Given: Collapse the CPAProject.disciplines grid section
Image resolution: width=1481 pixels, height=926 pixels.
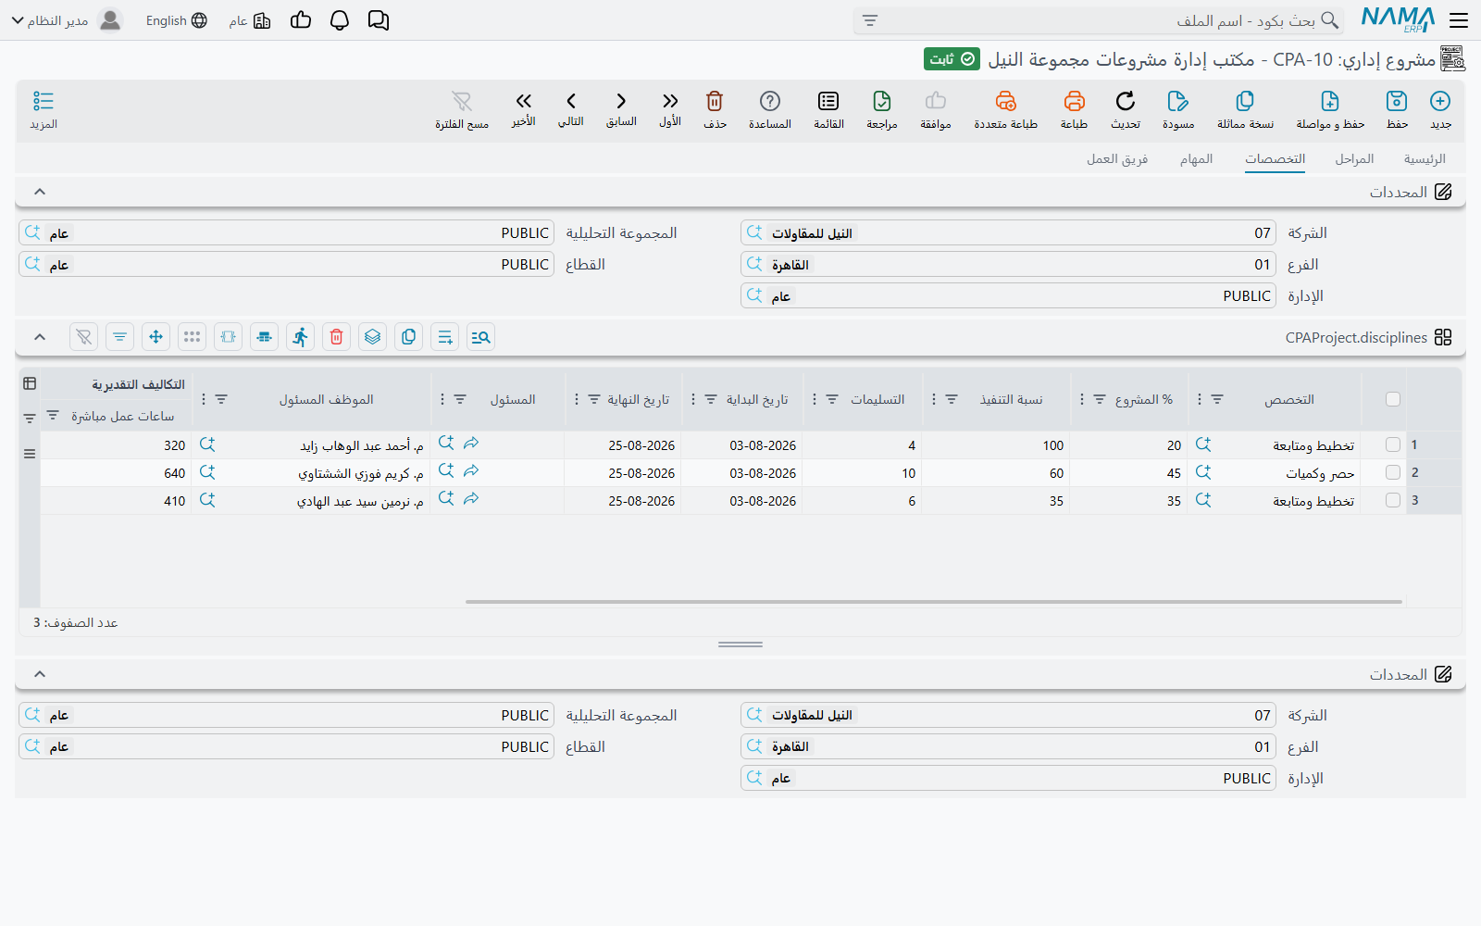Looking at the screenshot, I should pos(40,337).
